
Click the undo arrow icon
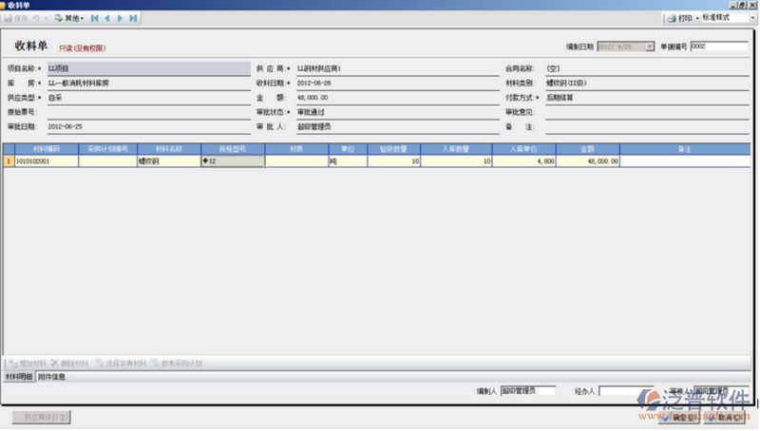pos(36,18)
